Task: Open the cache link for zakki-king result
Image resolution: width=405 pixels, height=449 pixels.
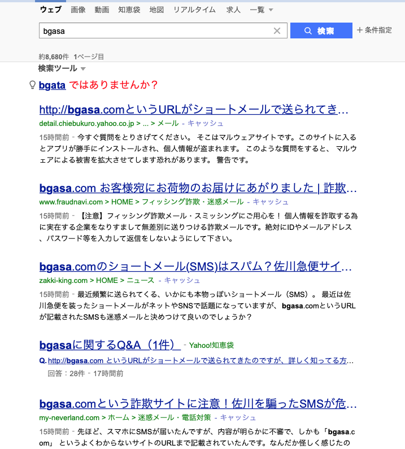Action: point(182,280)
